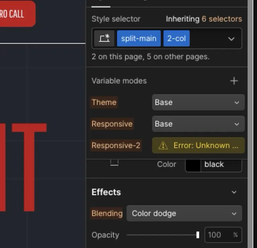Click the Effects section heading
257x248 pixels.
(106, 192)
